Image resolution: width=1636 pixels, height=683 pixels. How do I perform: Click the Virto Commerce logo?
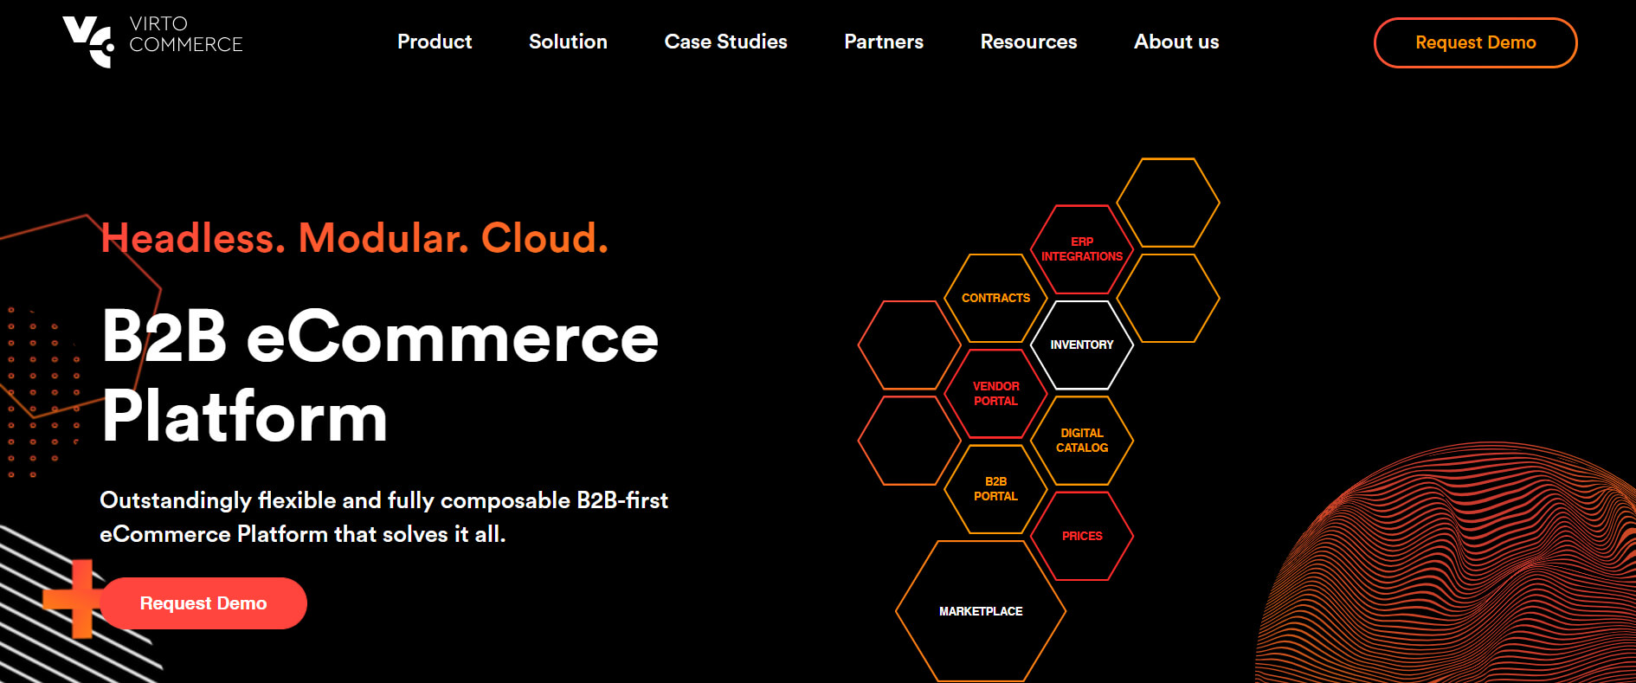[x=152, y=41]
